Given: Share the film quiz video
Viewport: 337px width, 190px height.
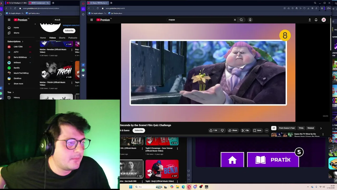Looking at the screenshot, I should pos(233,130).
